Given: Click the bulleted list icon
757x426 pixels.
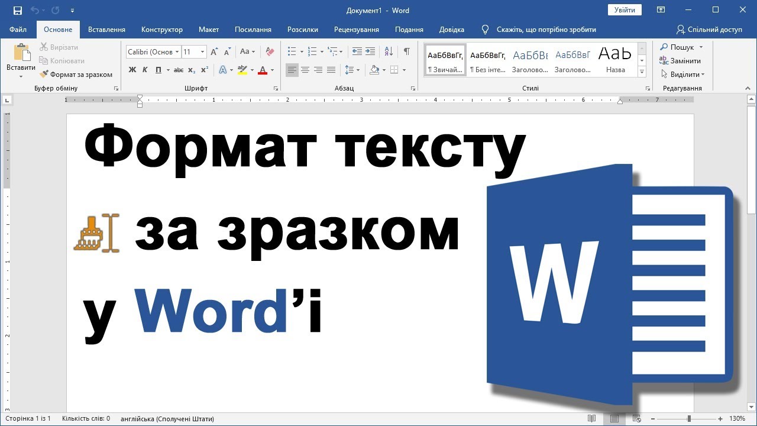Looking at the screenshot, I should (292, 51).
